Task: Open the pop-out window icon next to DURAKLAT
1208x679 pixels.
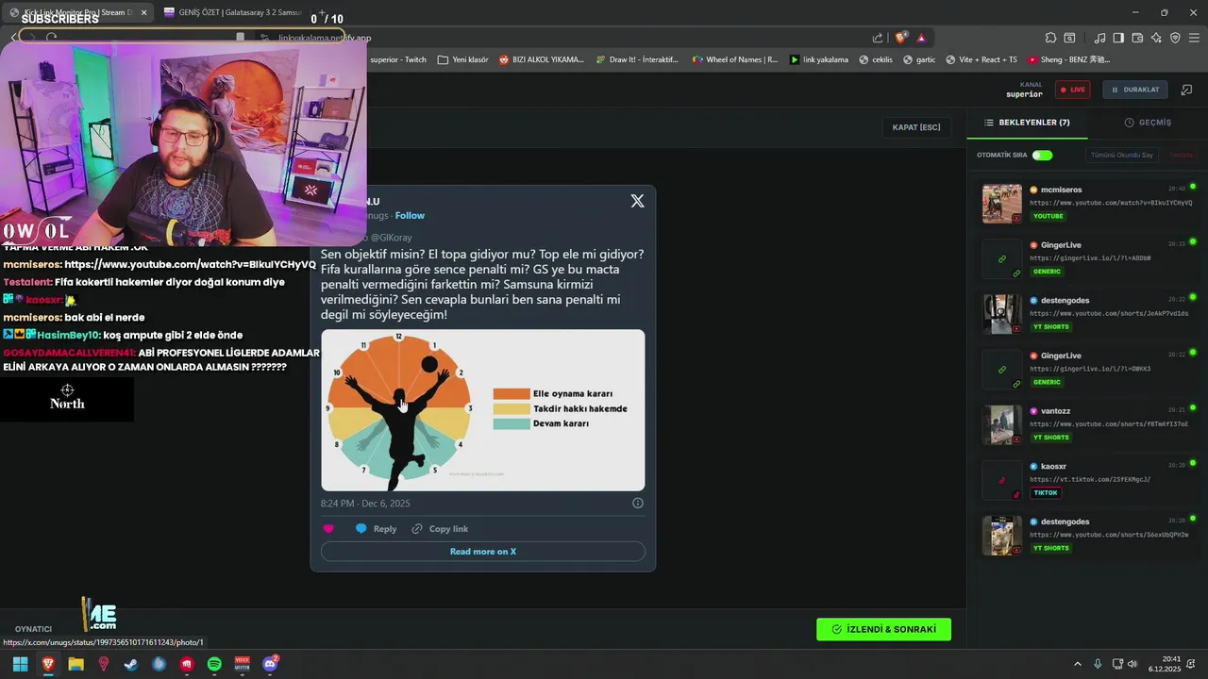Action: 1187,90
